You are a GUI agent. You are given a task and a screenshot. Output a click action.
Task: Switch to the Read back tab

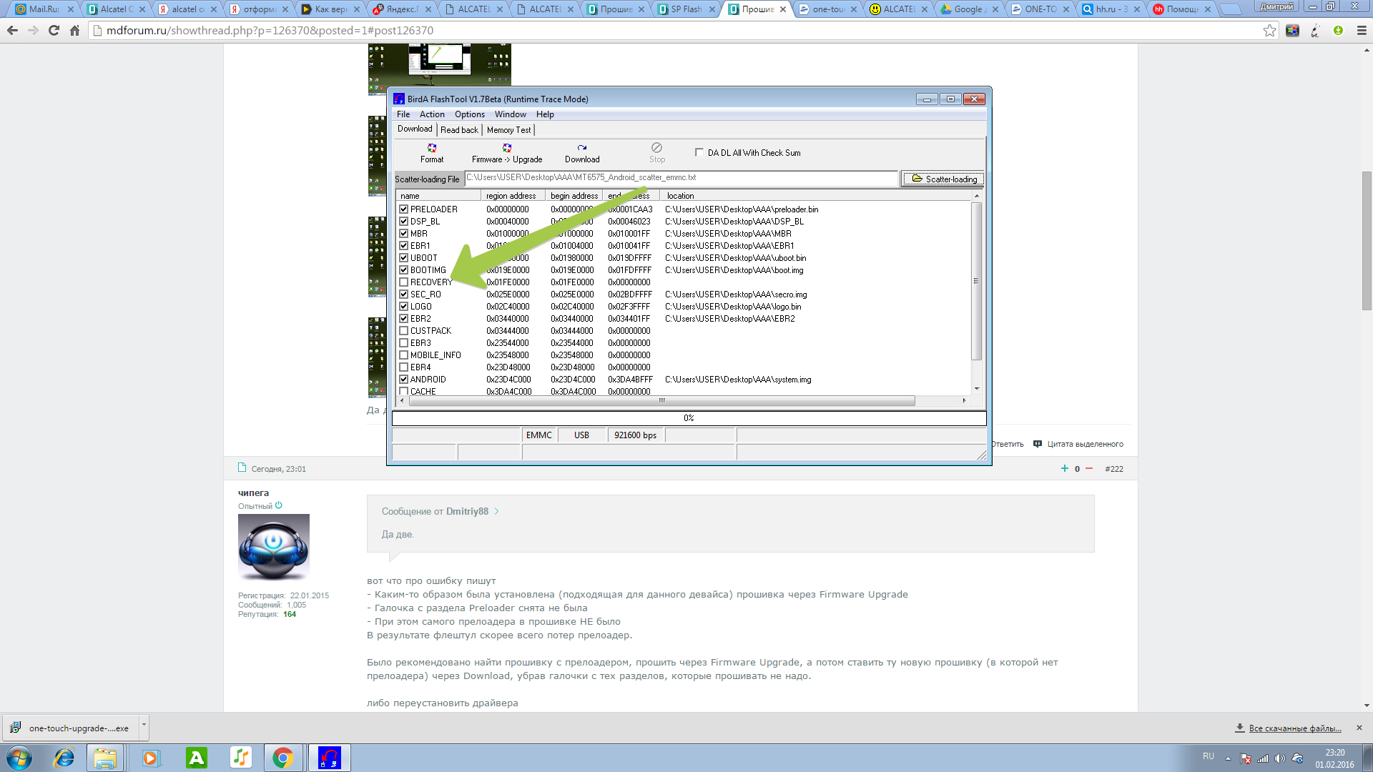coord(459,130)
